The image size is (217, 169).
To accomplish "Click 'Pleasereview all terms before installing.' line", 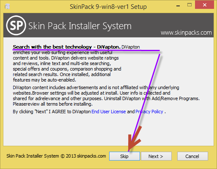I will (53, 104).
